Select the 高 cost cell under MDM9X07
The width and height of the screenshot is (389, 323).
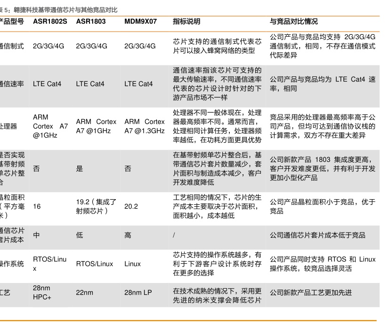[x=128, y=235]
